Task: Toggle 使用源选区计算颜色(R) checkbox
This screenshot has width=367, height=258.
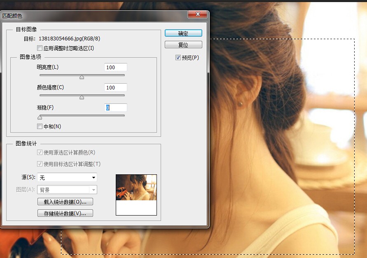Action: coord(40,152)
